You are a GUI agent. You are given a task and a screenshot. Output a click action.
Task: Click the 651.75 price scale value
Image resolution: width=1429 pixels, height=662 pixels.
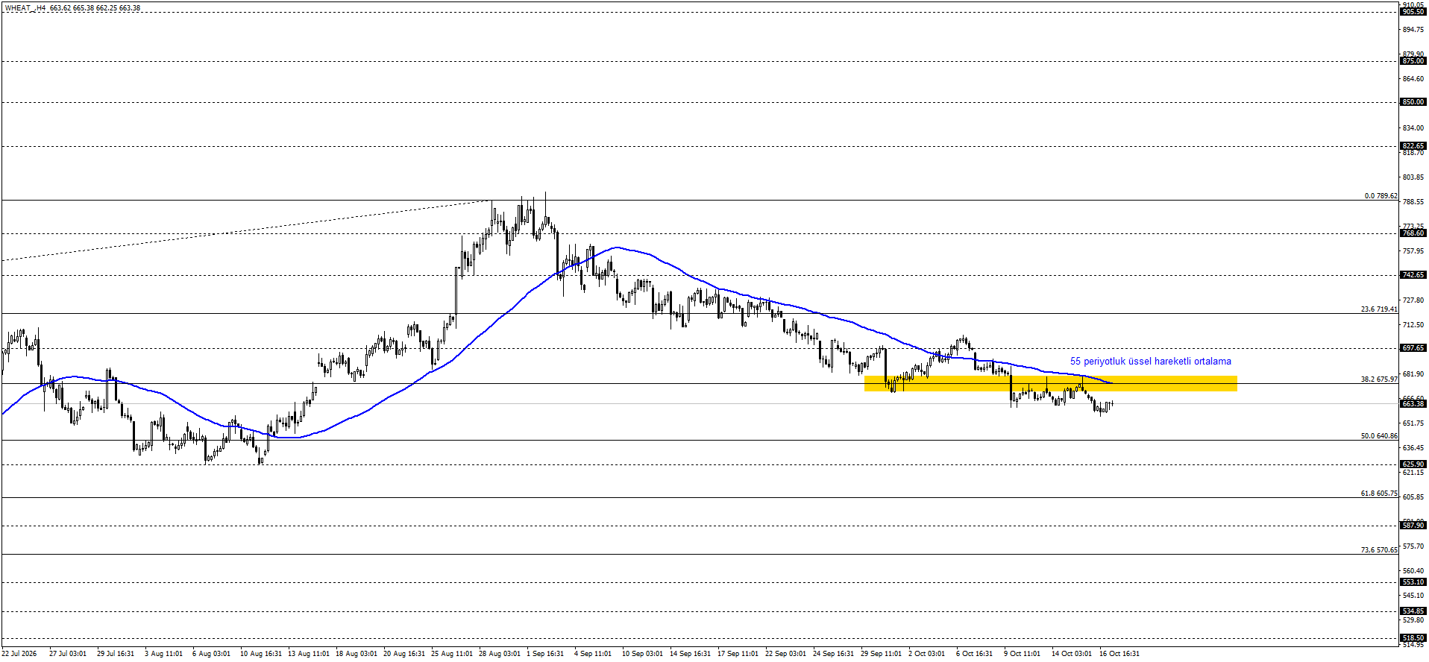coord(1413,423)
